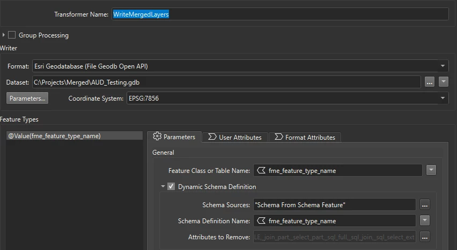Expand the Group Processing section arrow
Image resolution: width=457 pixels, height=250 pixels.
coord(4,35)
